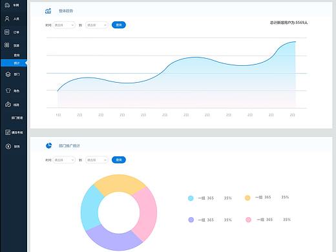Open the 部门 department cube icon

[x=8, y=74]
